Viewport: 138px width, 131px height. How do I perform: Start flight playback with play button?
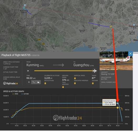pyautogui.click(x=28, y=71)
